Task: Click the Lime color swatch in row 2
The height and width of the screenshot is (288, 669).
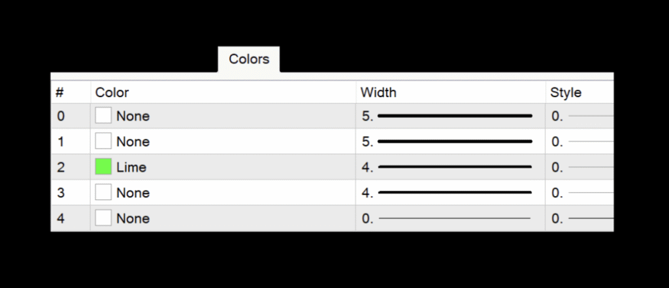Action: 103,167
